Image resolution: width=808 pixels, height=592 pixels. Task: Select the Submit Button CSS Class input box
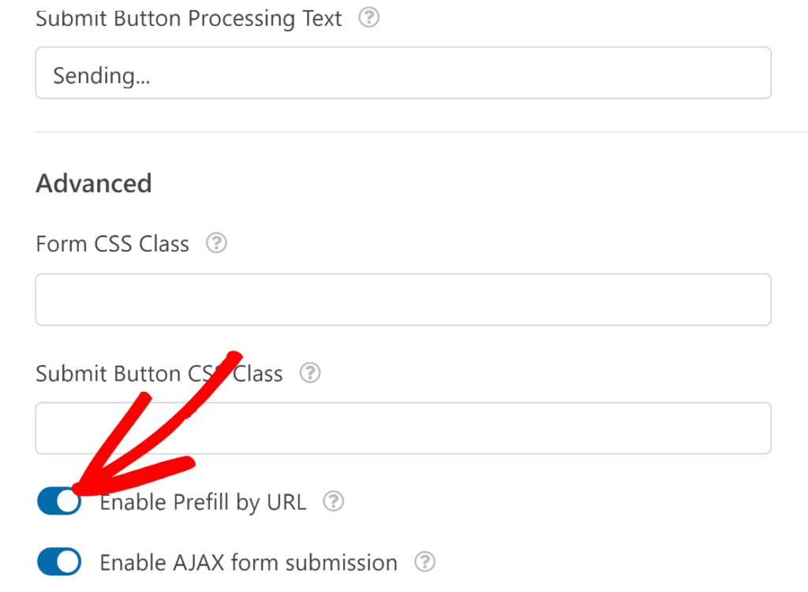click(x=403, y=428)
